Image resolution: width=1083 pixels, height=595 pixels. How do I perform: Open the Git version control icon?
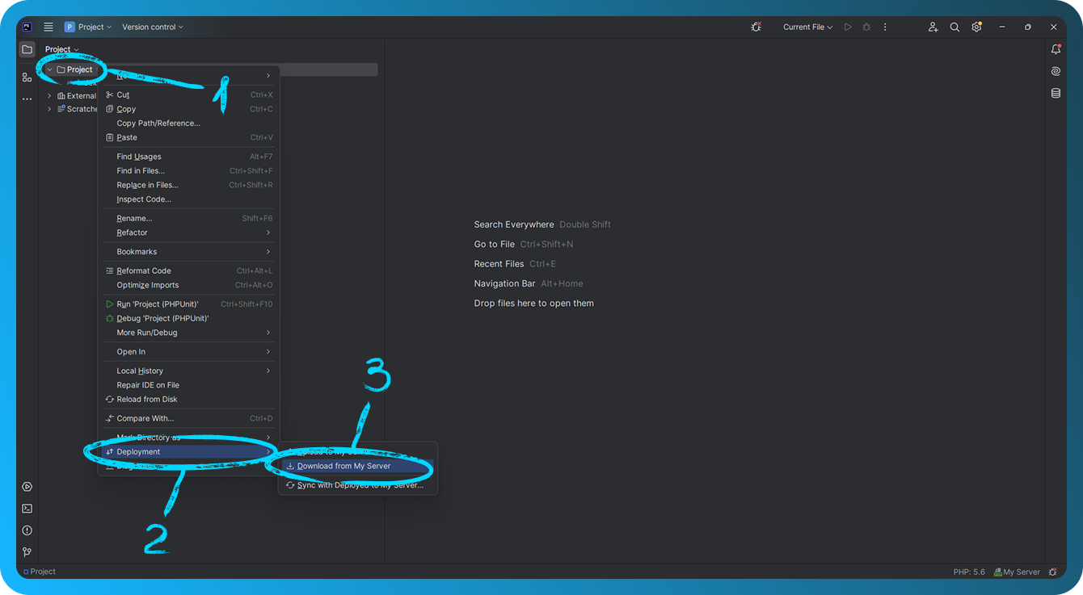point(27,552)
